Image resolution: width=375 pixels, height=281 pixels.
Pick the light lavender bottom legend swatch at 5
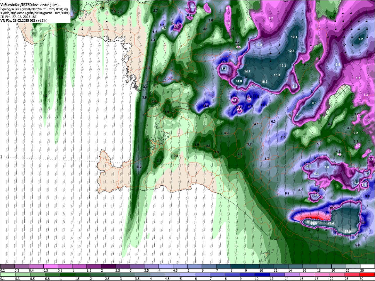coord(187,275)
